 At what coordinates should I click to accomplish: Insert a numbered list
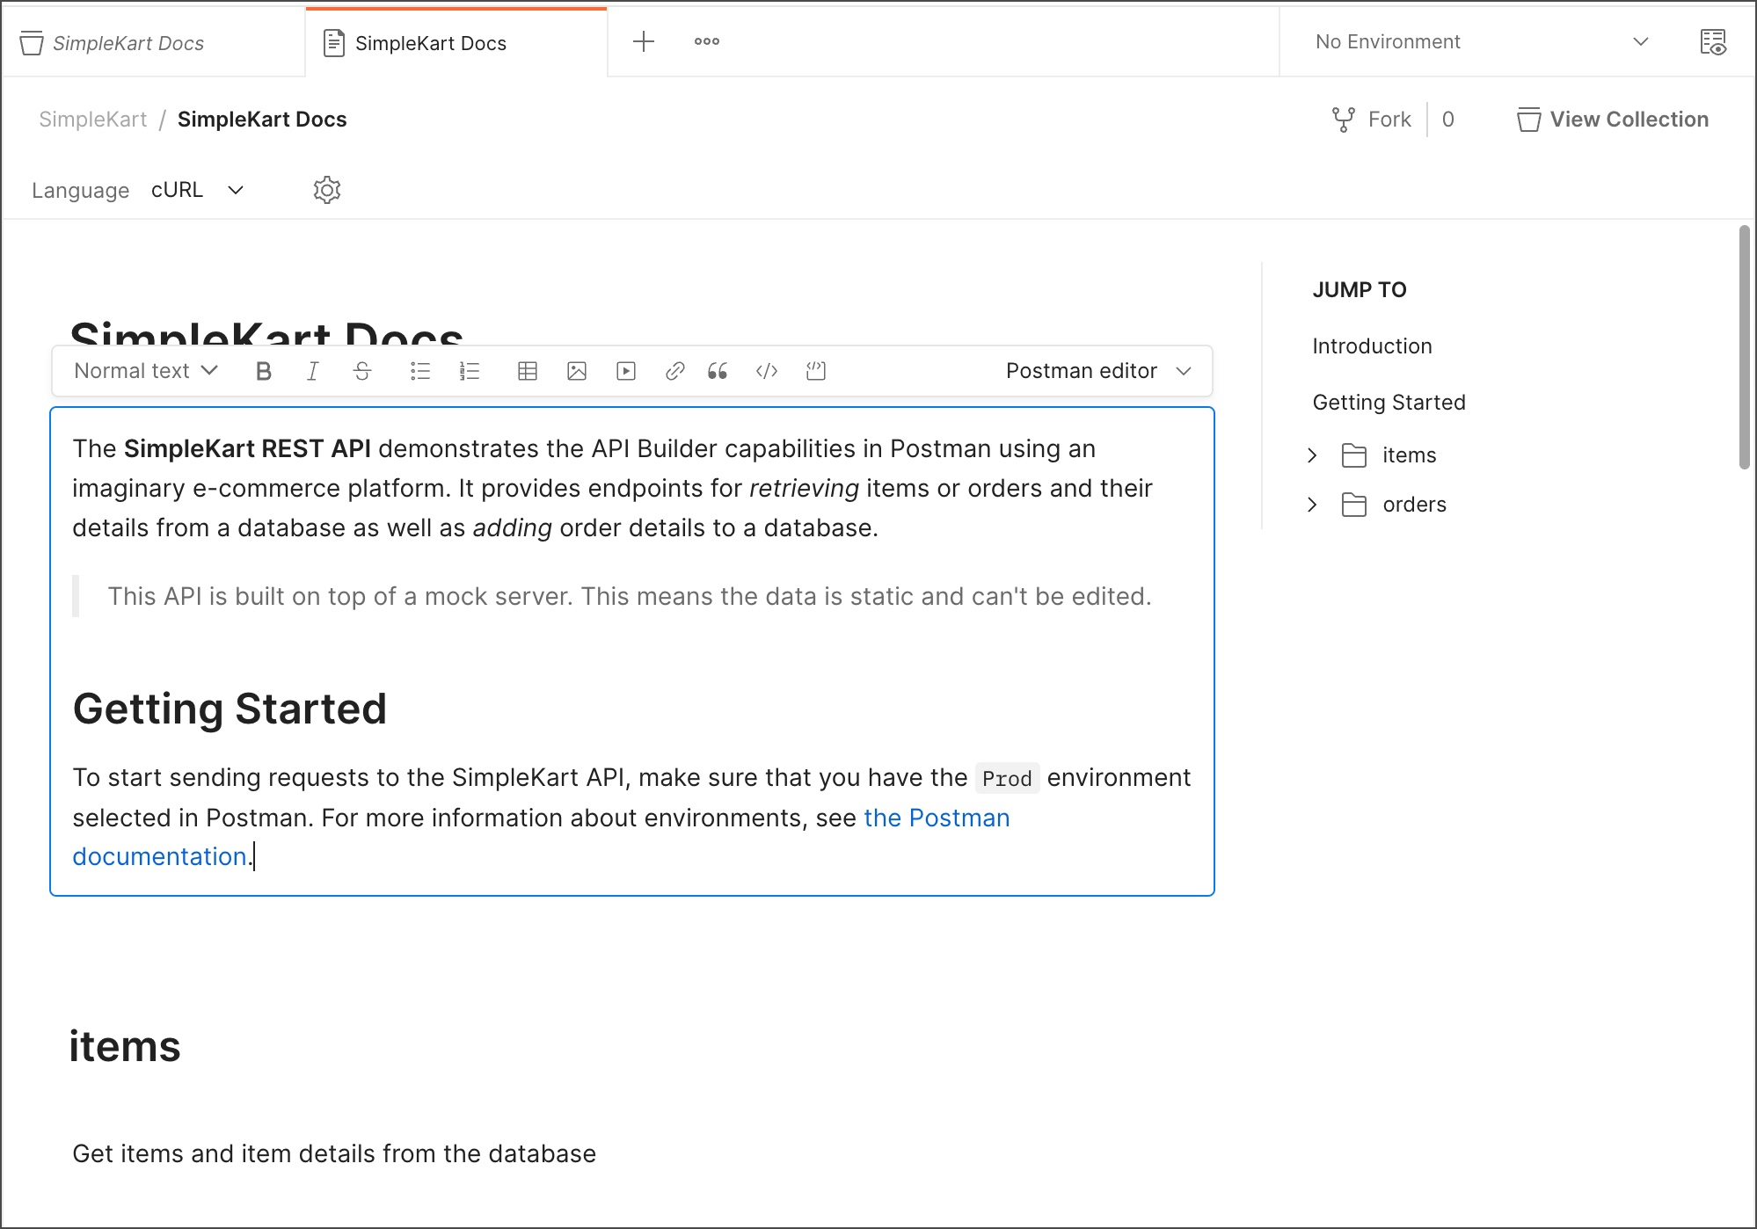coord(470,371)
